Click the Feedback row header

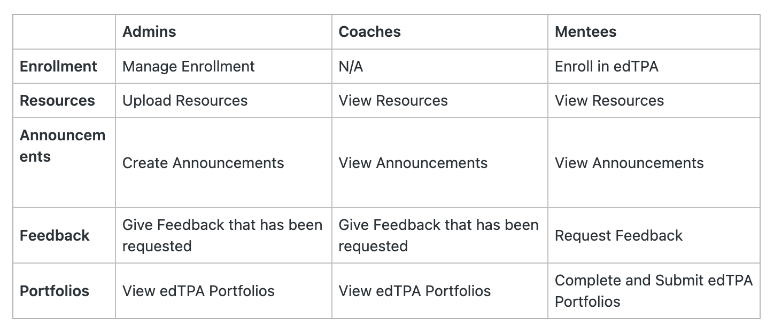coord(55,235)
